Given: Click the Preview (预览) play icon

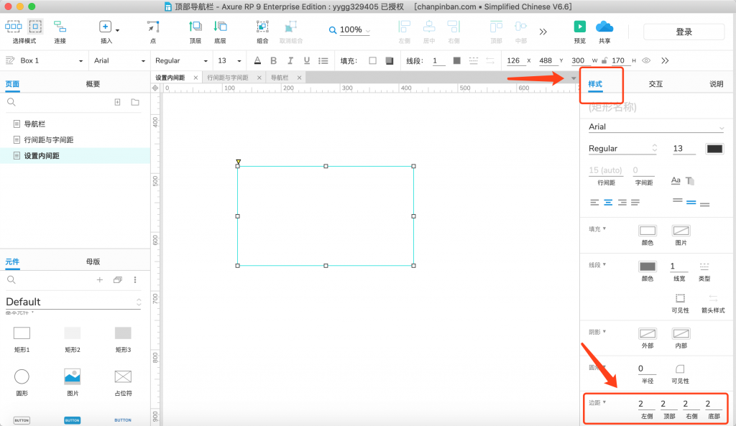Looking at the screenshot, I should tap(579, 27).
